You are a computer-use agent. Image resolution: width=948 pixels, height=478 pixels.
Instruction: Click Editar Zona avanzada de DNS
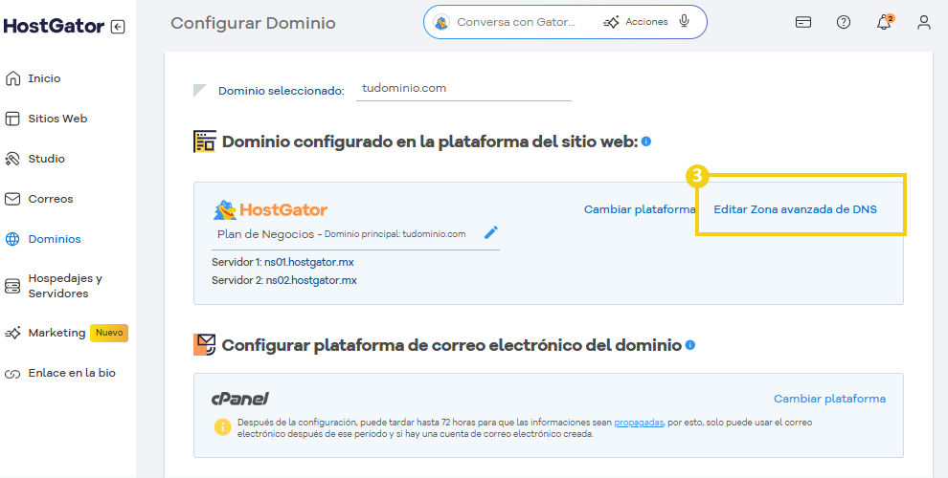click(795, 209)
